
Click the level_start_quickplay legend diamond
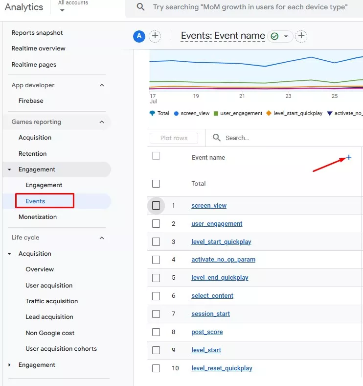(269, 113)
